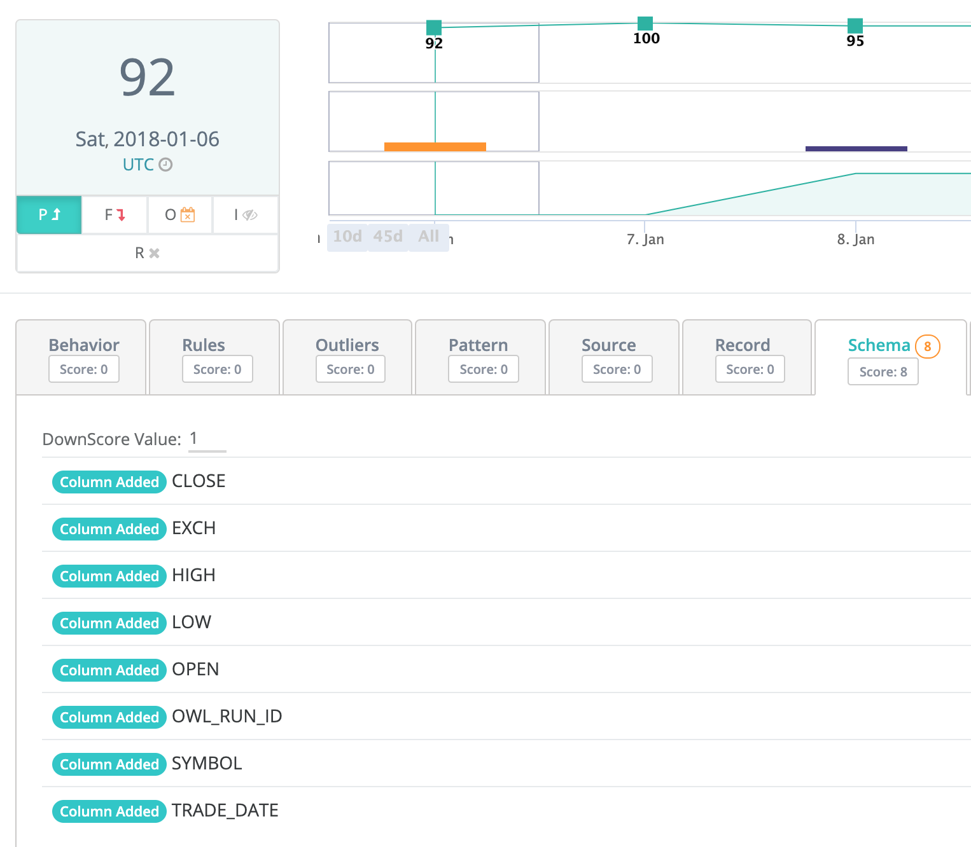Click the score marker labeled 100
971x847 pixels.
coord(645,24)
